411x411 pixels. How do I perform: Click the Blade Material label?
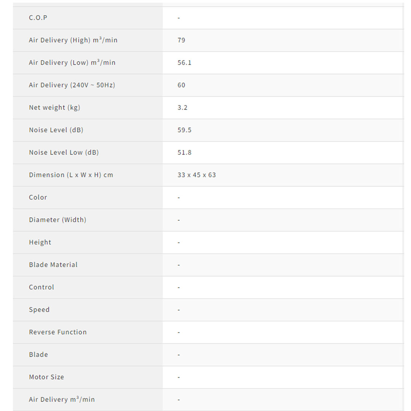click(53, 265)
